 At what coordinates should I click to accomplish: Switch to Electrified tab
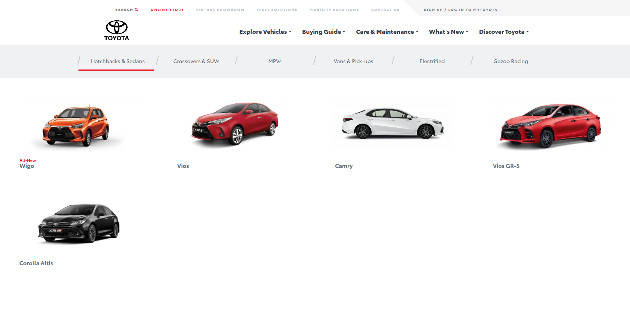coord(432,61)
